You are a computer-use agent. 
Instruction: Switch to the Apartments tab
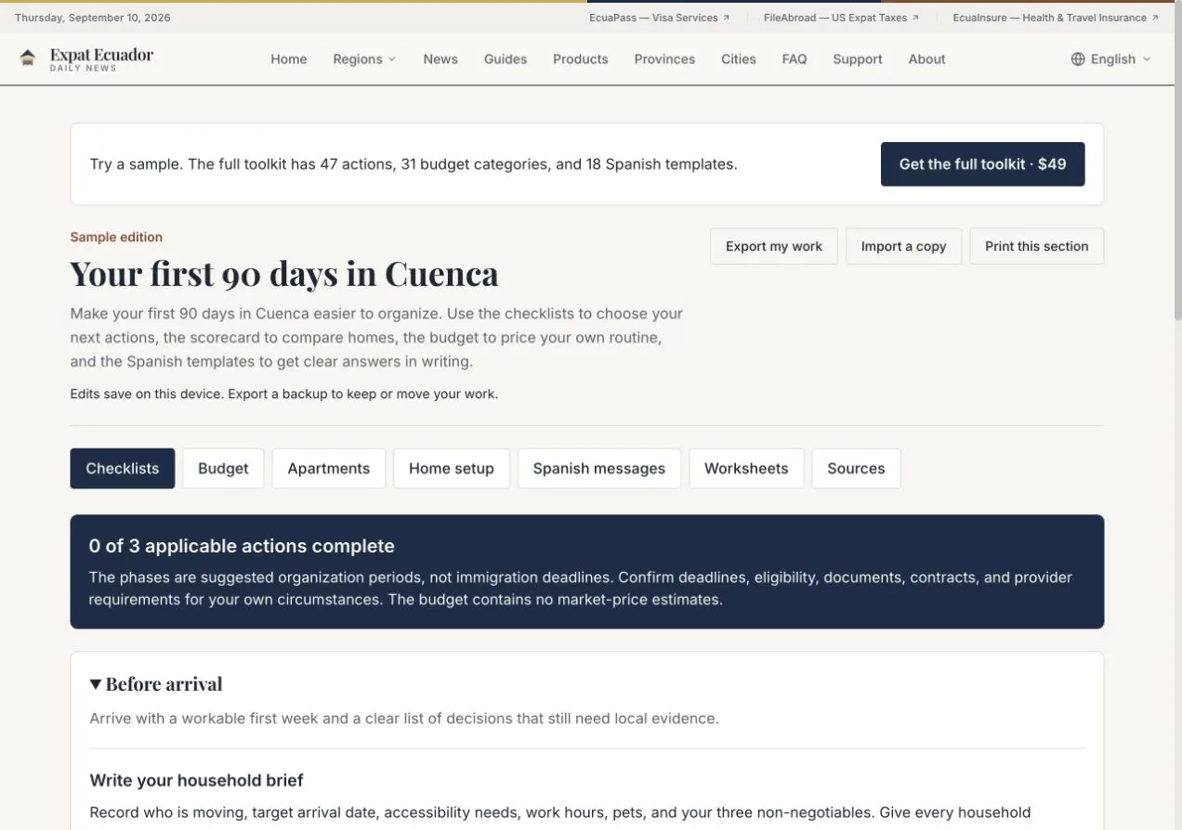[329, 469]
